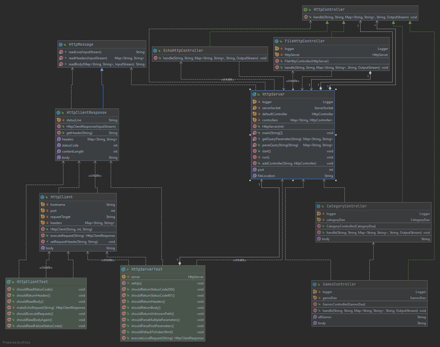Click setRequestHeader(String, String) row
Screen dimensions: 440x347
click(x=78, y=242)
